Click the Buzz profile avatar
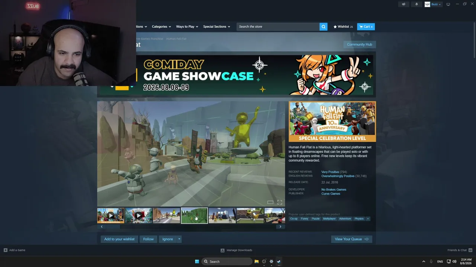Screen dimensions: 476x267 427,4
